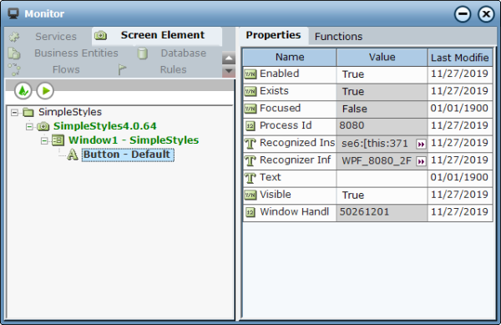Expand Recognized Ins value with arrow button
The height and width of the screenshot is (325, 501).
421,145
